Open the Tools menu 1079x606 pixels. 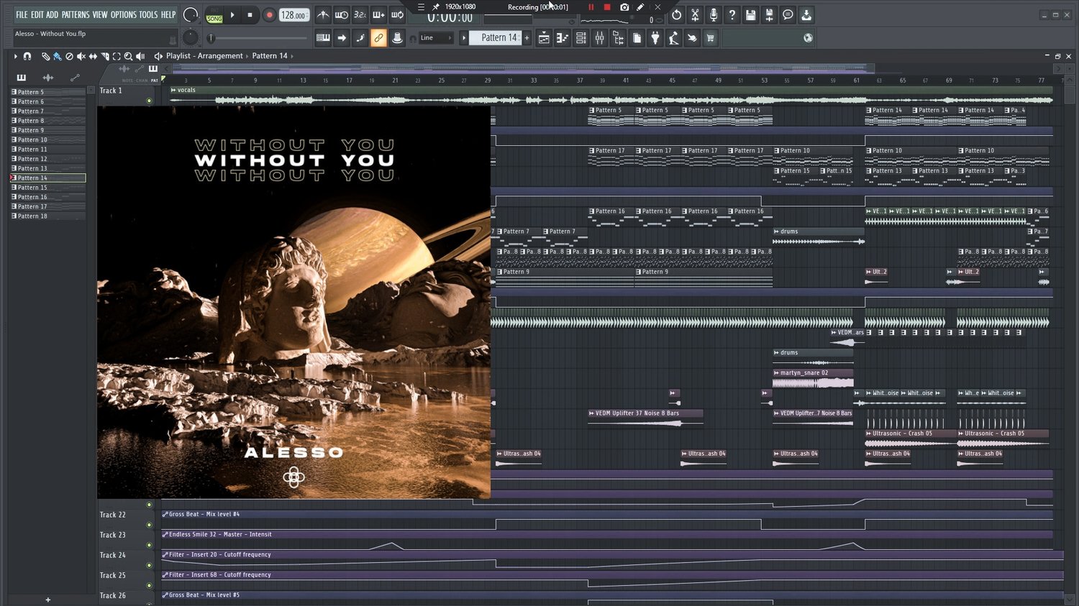pos(148,14)
